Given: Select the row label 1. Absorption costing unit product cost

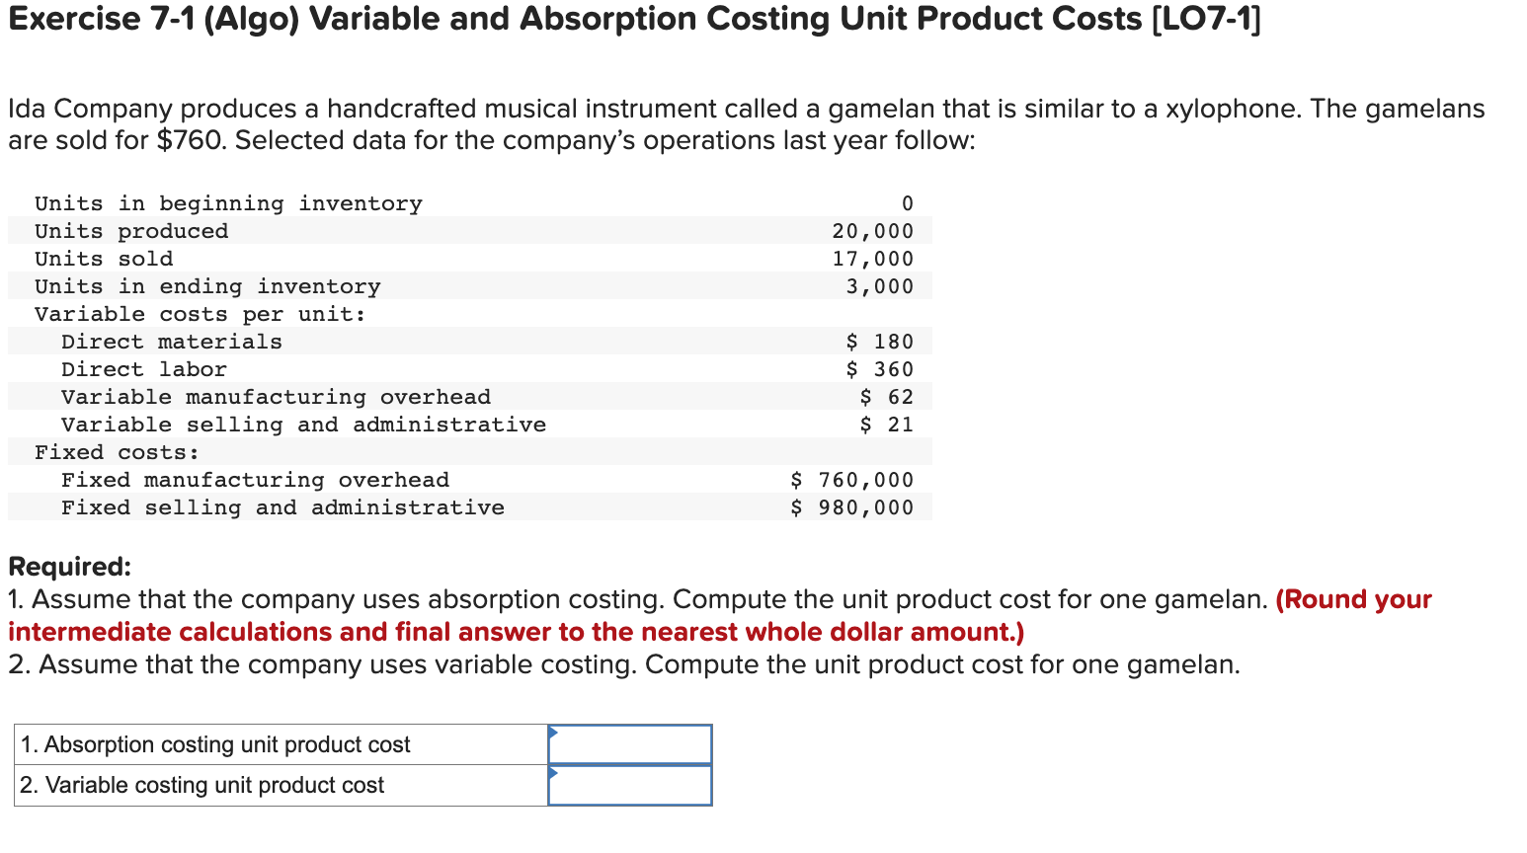Looking at the screenshot, I should [213, 743].
